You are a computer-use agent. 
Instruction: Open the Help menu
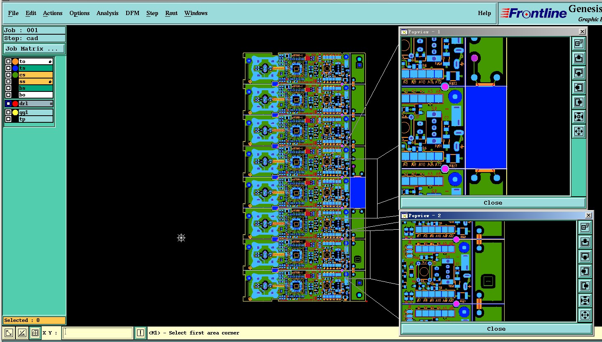(485, 13)
